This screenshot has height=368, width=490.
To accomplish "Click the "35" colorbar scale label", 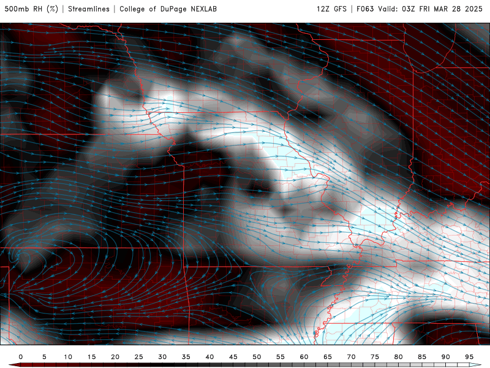I will click(186, 357).
